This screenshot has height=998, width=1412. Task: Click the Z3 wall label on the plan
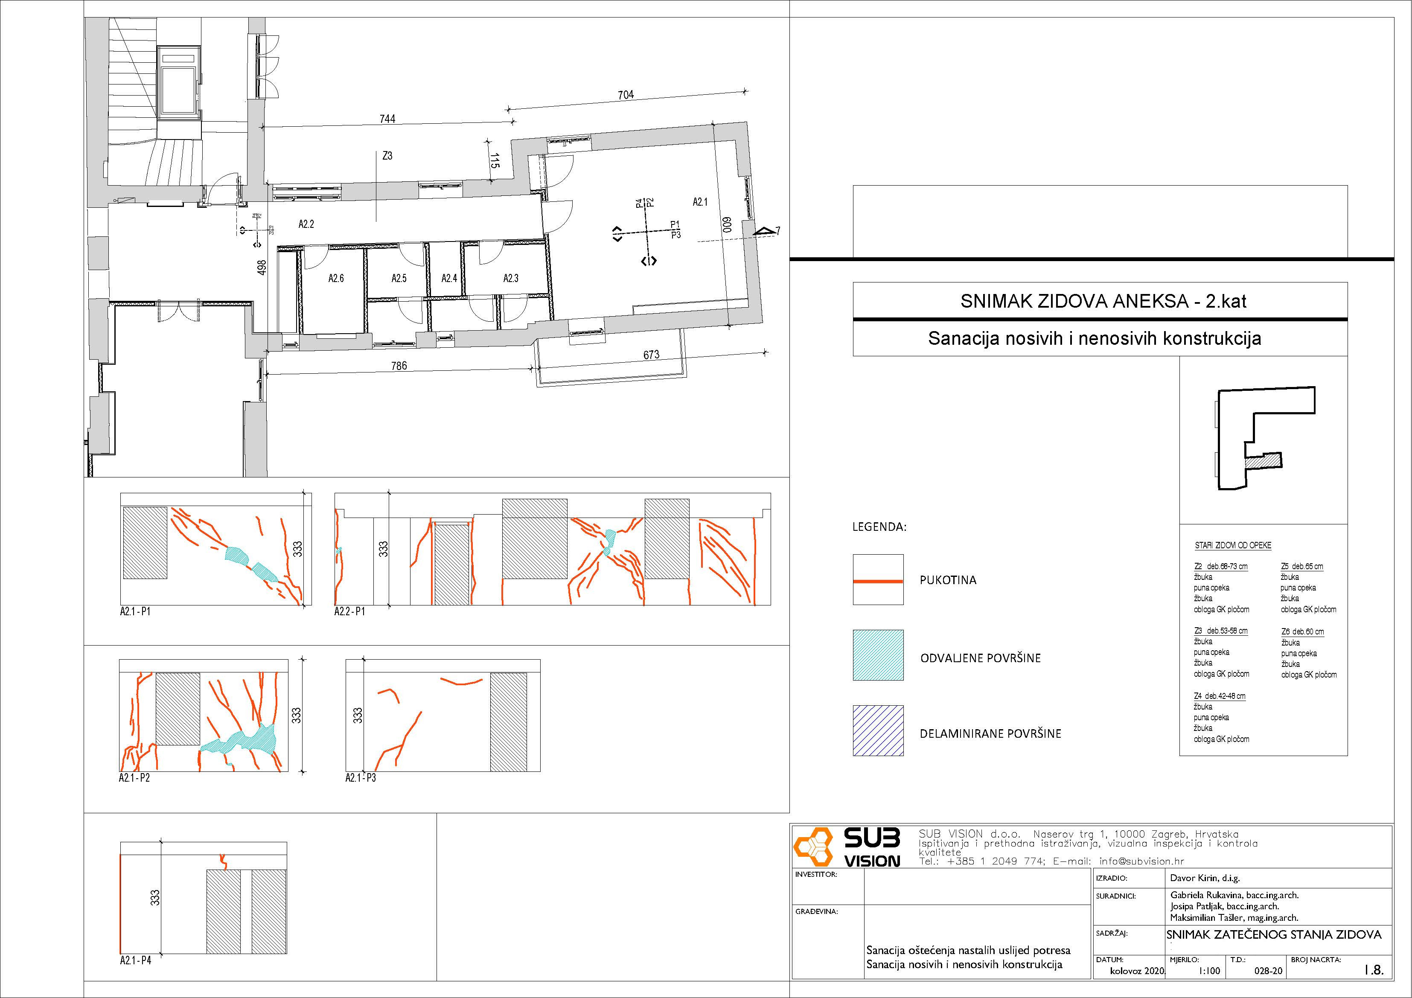387,156
